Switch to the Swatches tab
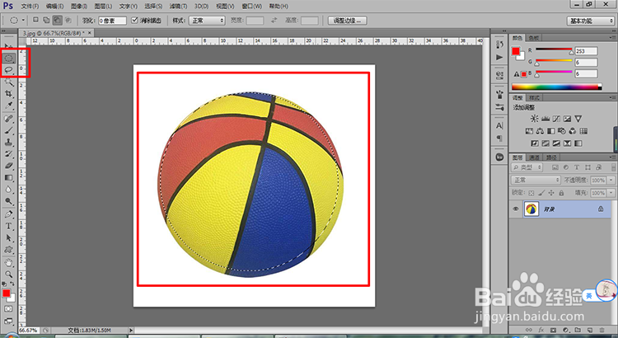The height and width of the screenshot is (338, 618). point(534,38)
